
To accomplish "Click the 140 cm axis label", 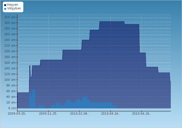I will pyautogui.click(x=10, y=69).
